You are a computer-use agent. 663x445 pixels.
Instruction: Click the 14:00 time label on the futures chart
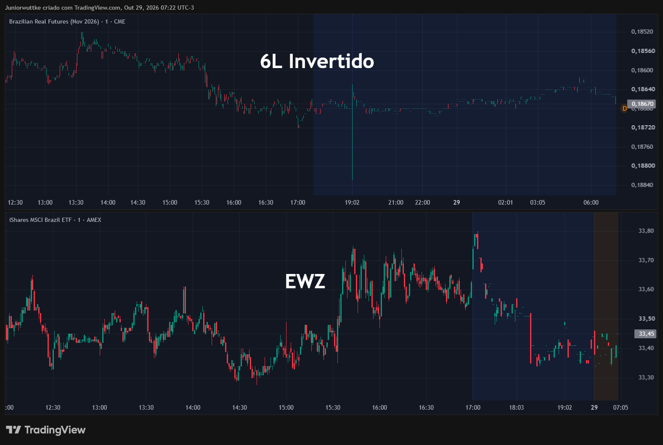tap(108, 203)
